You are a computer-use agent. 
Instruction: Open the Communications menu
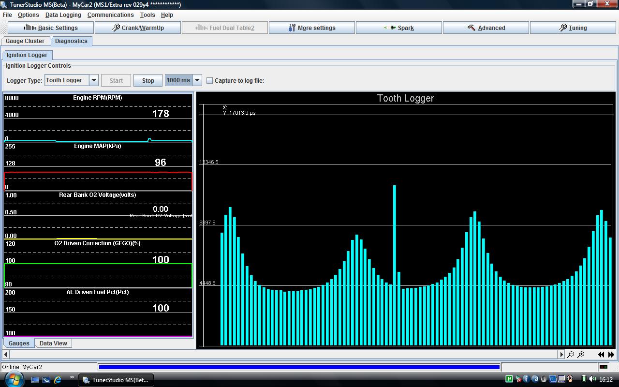[111, 15]
